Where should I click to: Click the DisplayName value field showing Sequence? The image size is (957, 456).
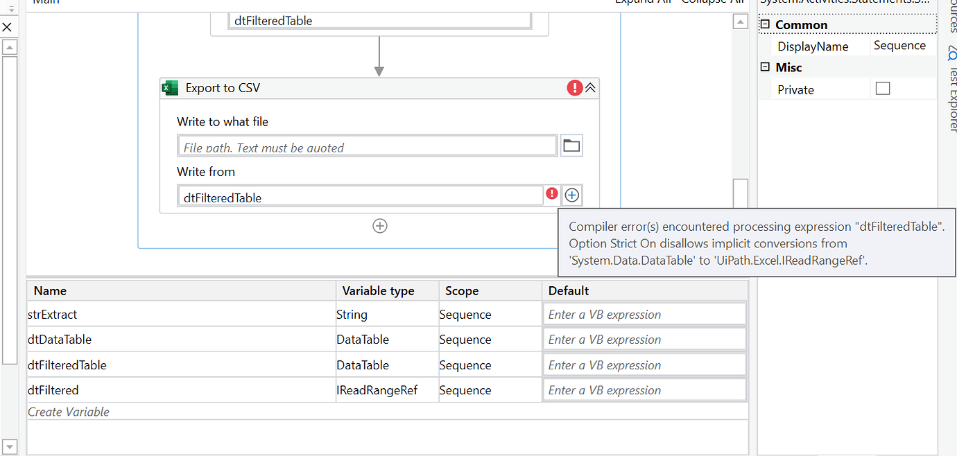coord(901,45)
